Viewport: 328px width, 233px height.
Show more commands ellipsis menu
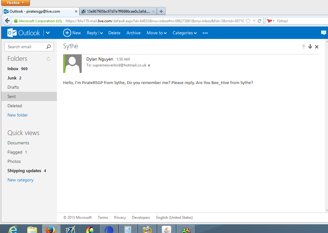tap(205, 33)
